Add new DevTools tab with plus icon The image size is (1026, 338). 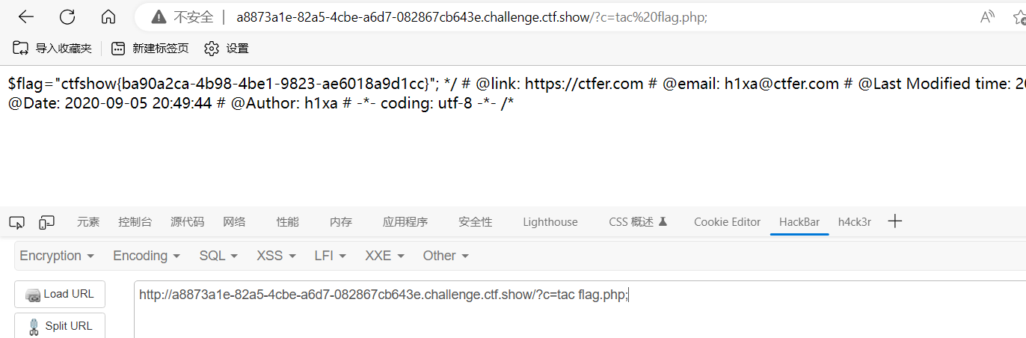[895, 221]
